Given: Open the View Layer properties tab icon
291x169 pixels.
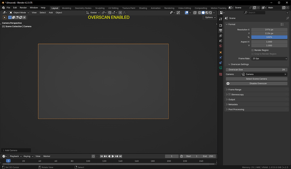Looking at the screenshot, I should point(221,36).
